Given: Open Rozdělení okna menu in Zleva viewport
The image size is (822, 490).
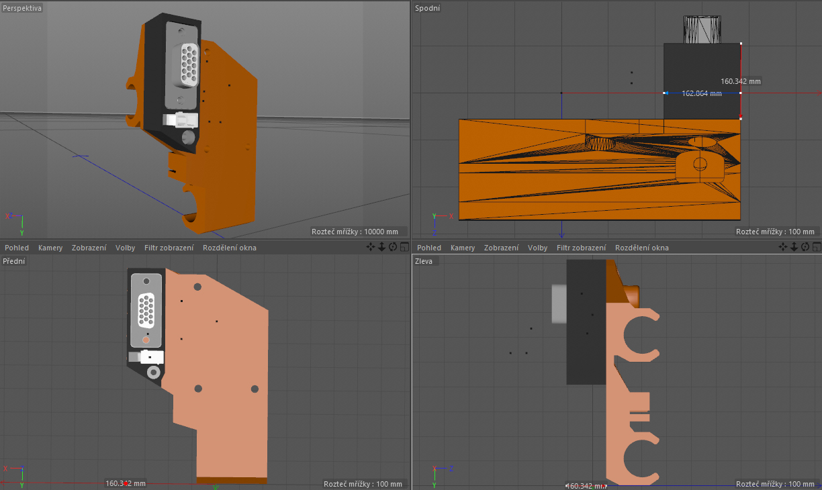Looking at the screenshot, I should point(641,248).
